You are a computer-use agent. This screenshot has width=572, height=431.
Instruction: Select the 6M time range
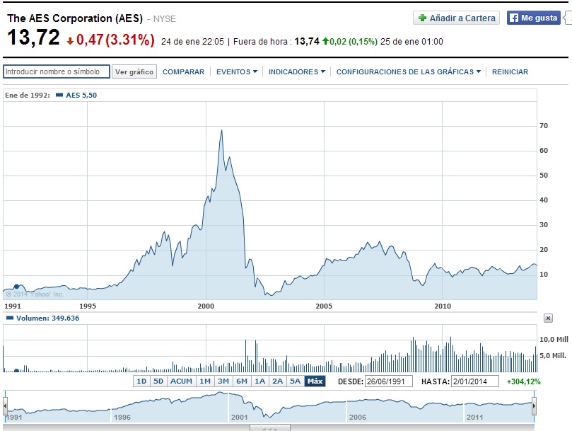[242, 381]
